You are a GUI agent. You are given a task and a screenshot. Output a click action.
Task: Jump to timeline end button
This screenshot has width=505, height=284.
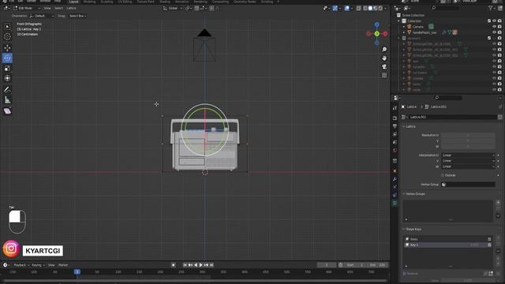click(211, 265)
